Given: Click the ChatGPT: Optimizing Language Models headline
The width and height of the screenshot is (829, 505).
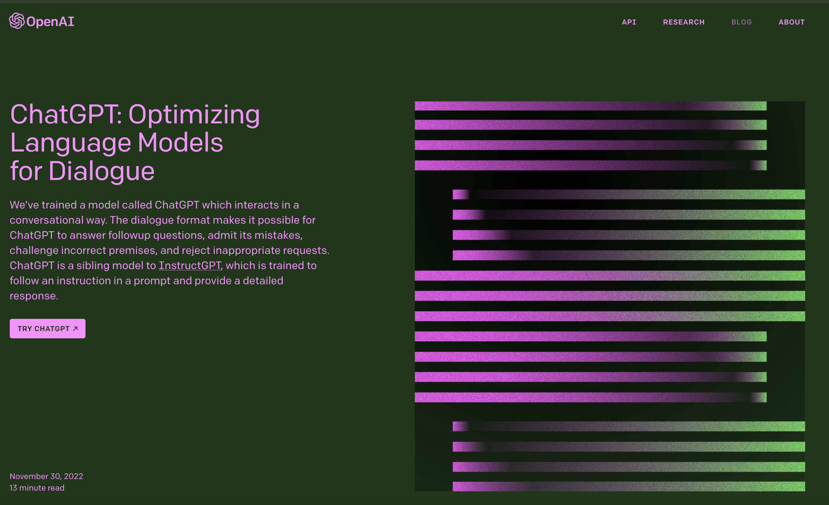Looking at the screenshot, I should pyautogui.click(x=135, y=115).
